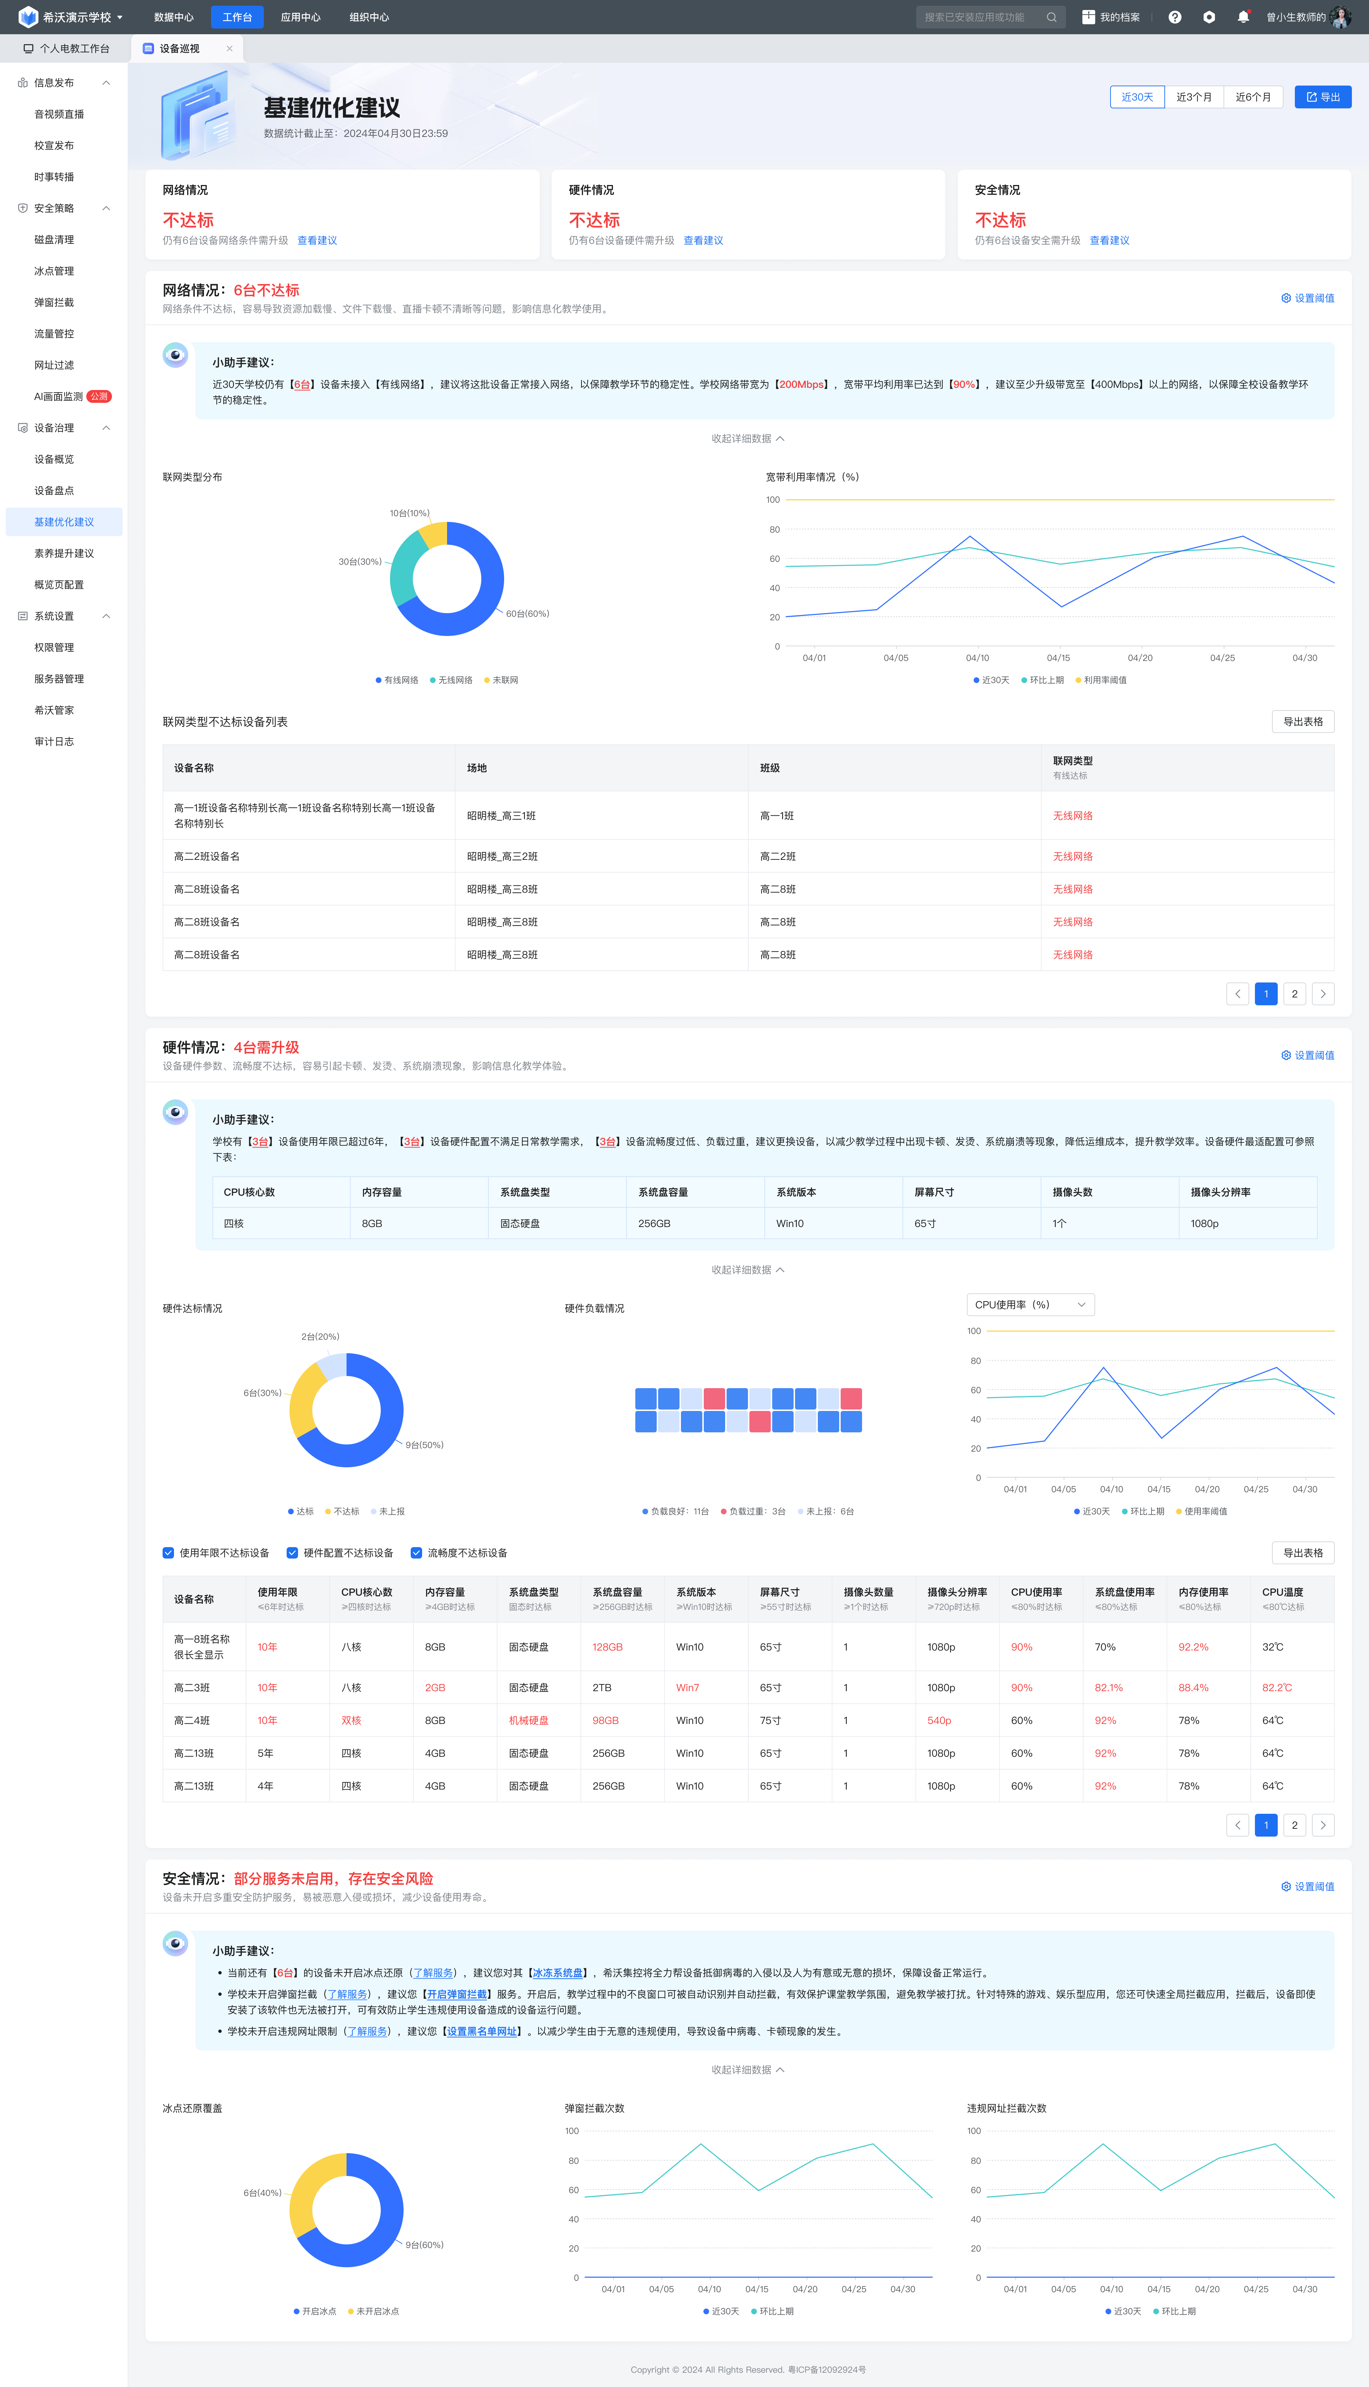Click the 系统设置 sidebar icon
The width and height of the screenshot is (1369, 2387).
[x=22, y=616]
